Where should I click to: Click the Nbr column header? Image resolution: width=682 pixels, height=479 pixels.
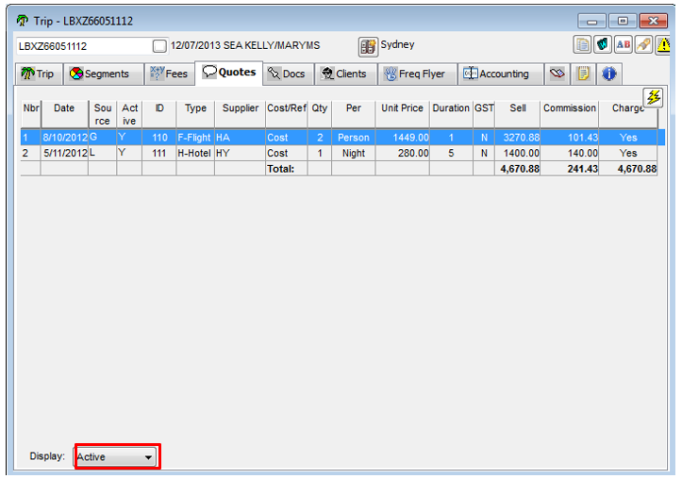point(31,114)
